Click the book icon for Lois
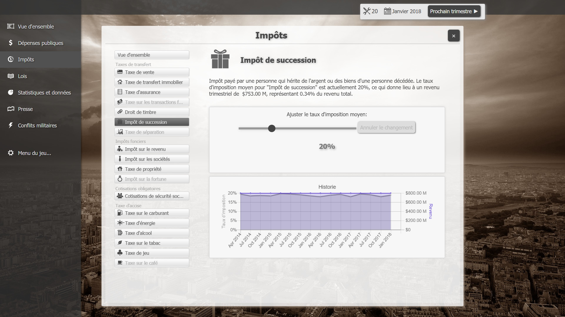565x317 pixels. 11,76
